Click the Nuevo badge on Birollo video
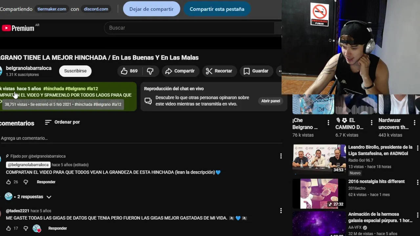 (355, 173)
